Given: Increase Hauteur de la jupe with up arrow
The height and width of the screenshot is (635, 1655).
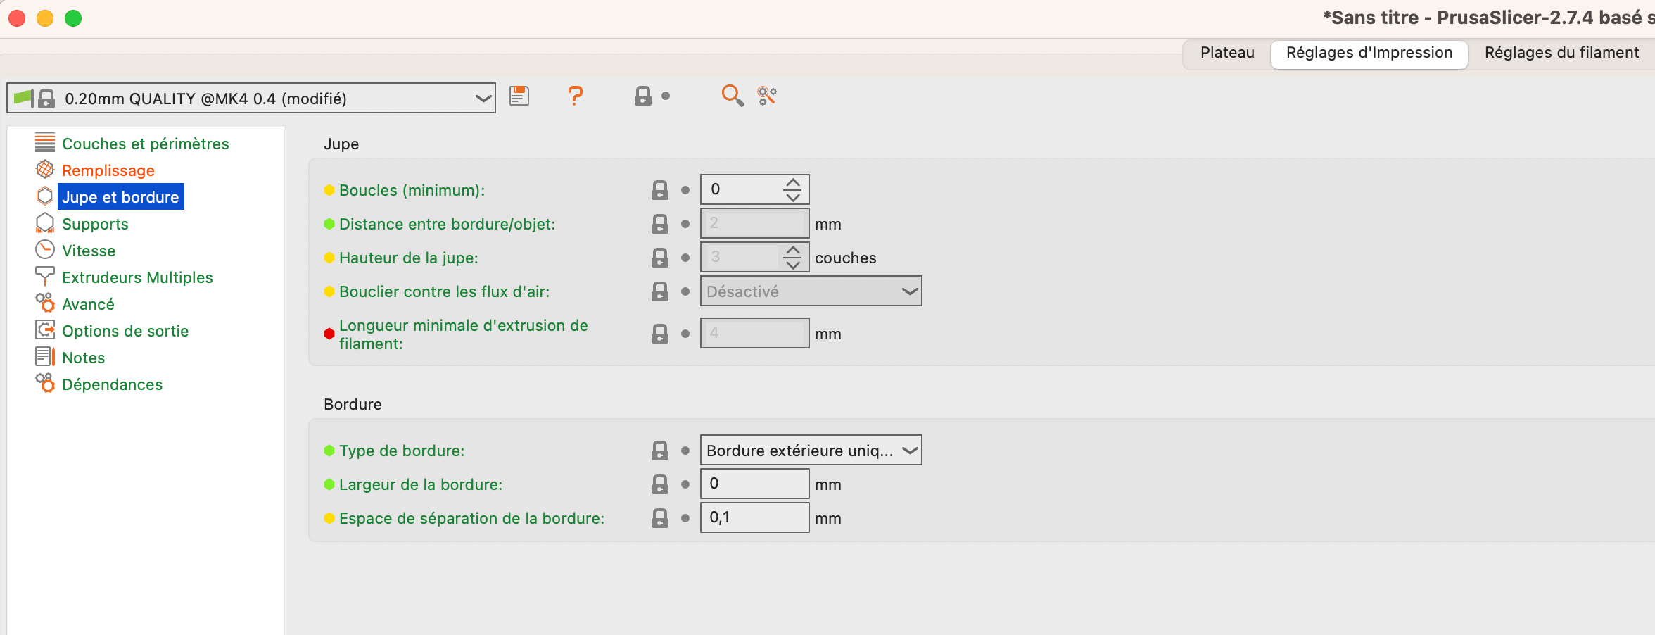Looking at the screenshot, I should coord(793,250).
